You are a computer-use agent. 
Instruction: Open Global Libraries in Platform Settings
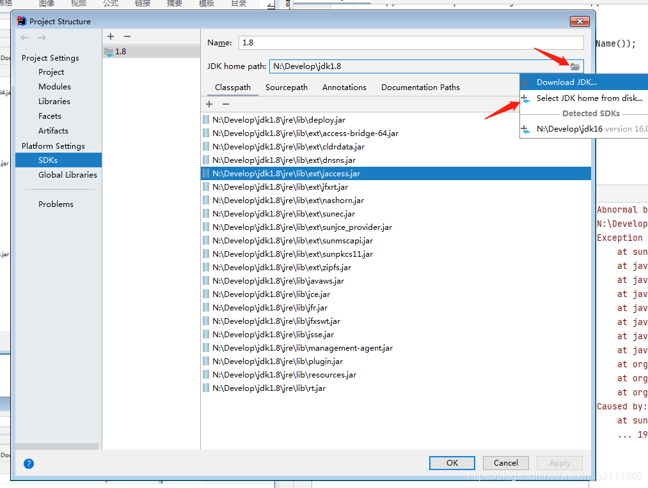coord(68,174)
